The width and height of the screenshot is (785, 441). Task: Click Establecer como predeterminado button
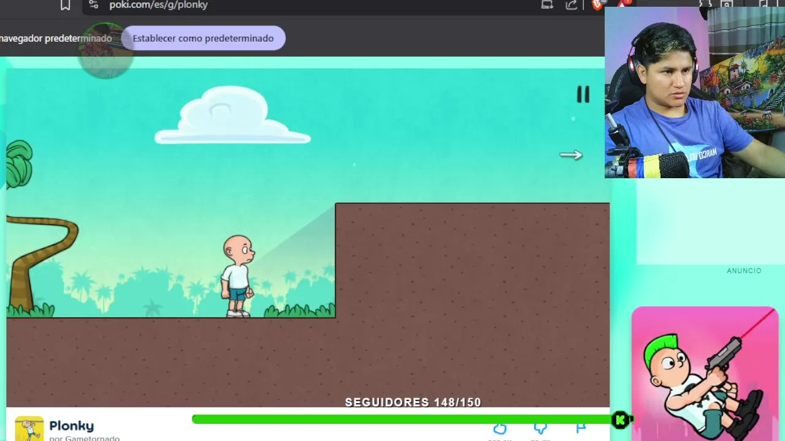(x=203, y=38)
